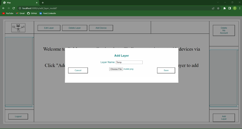Open the Chrome three-dot menu
Image resolution: width=242 pixels, height=129 pixels.
pyautogui.click(x=240, y=8)
